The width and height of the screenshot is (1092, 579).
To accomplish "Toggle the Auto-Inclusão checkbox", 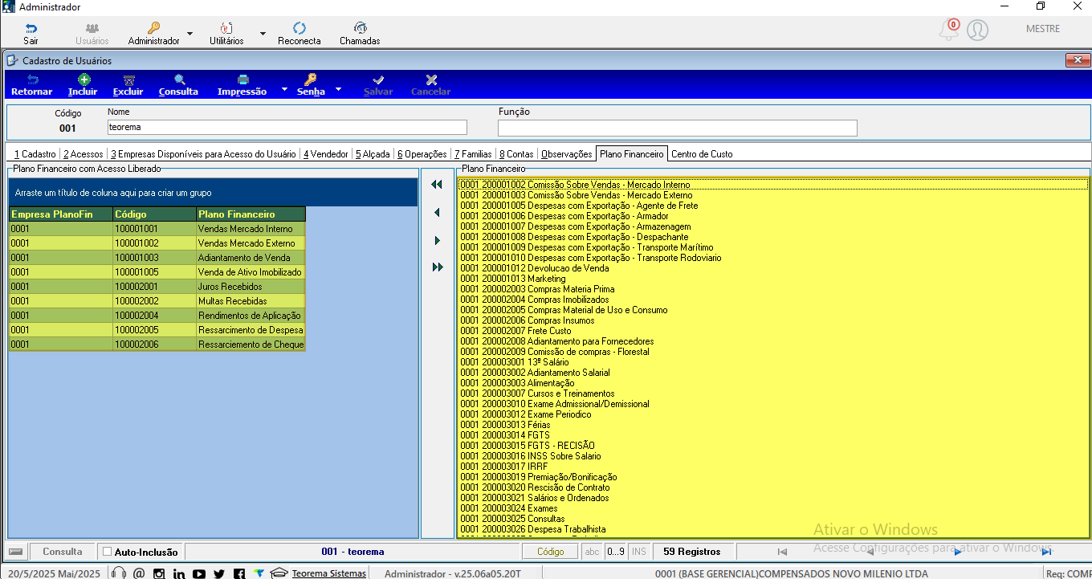I will tap(108, 552).
